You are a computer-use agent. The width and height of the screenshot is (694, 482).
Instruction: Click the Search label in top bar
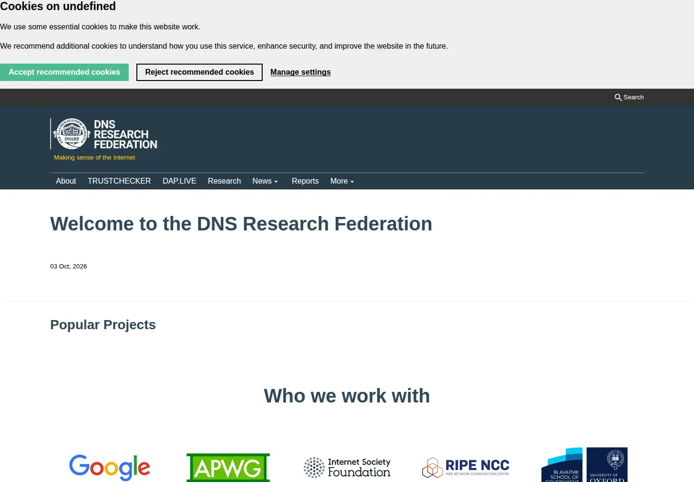(633, 97)
